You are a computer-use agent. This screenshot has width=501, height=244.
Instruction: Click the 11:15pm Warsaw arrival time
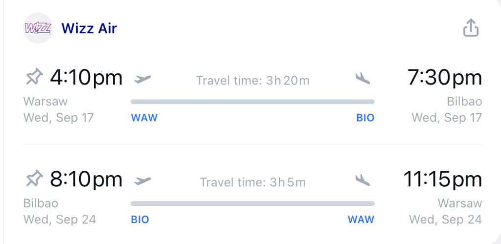point(442,179)
